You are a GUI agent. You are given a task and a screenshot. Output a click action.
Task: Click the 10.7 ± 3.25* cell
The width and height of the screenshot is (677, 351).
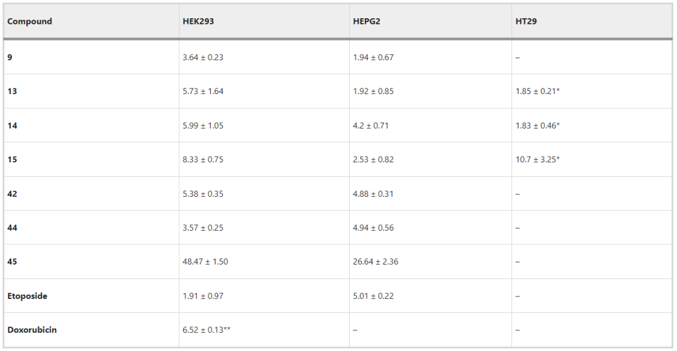click(x=537, y=160)
